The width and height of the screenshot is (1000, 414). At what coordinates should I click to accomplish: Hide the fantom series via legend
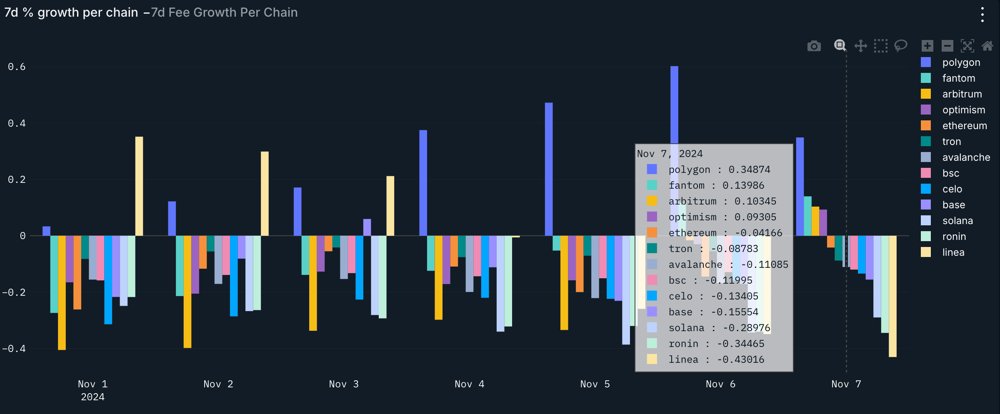pyautogui.click(x=958, y=78)
